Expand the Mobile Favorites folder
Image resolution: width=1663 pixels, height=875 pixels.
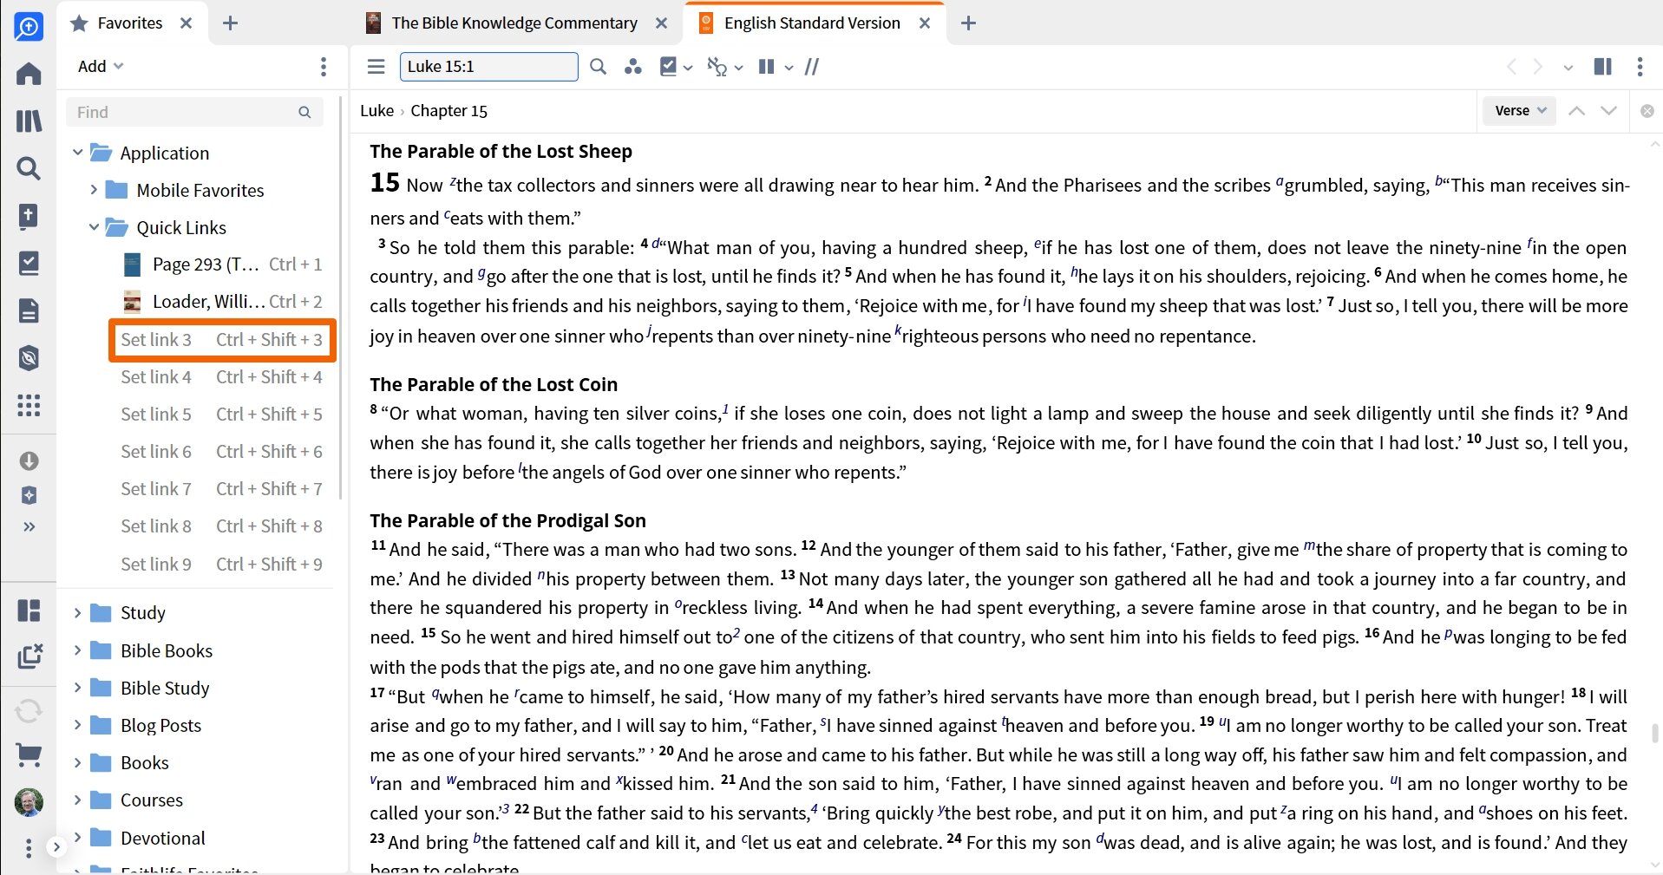pos(94,190)
